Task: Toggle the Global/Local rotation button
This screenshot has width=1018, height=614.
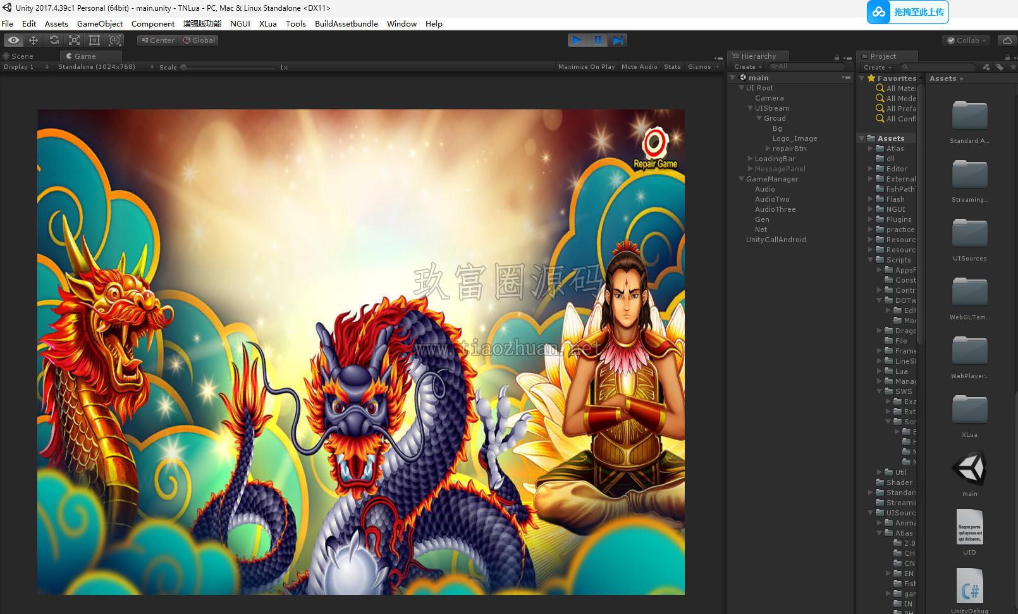Action: pos(199,40)
